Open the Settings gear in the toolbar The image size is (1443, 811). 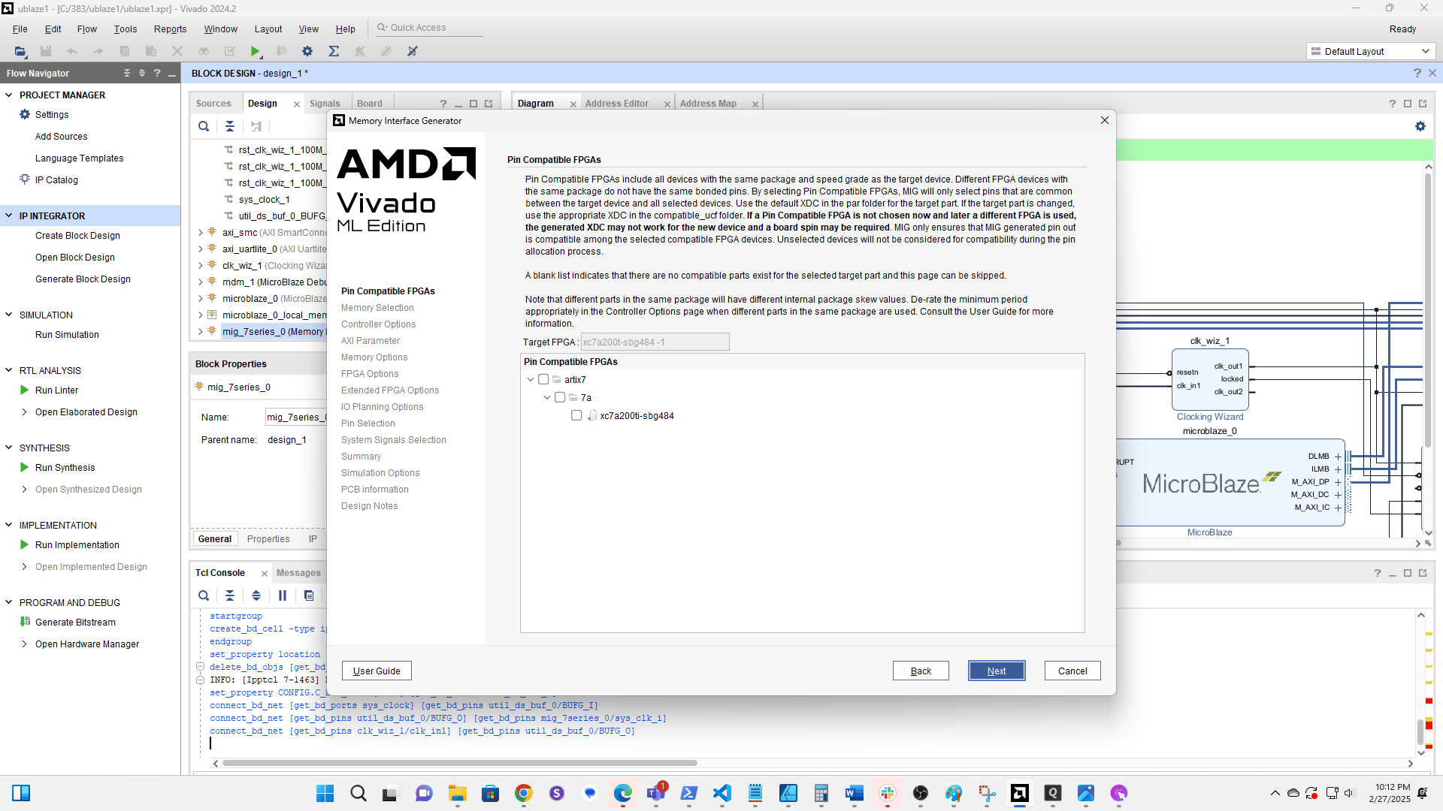pos(307,51)
